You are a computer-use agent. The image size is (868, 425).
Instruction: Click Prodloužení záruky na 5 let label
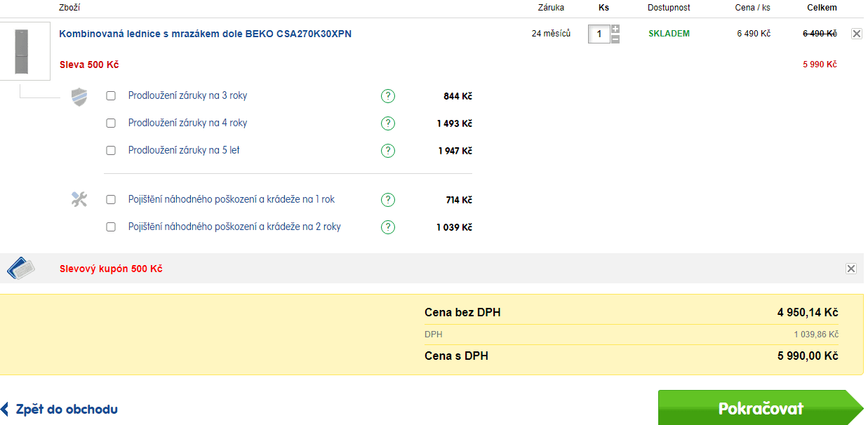point(184,150)
